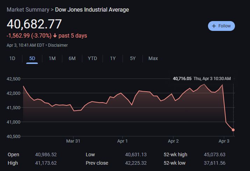Image resolution: width=250 pixels, height=171 pixels.
Task: Select the YTD time range tab
Action: 92,58
